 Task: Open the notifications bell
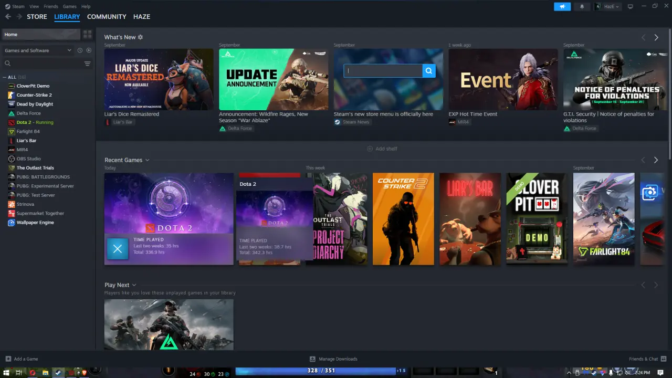point(582,6)
